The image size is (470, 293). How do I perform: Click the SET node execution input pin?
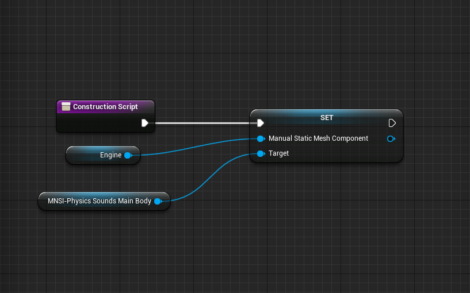[x=260, y=122]
